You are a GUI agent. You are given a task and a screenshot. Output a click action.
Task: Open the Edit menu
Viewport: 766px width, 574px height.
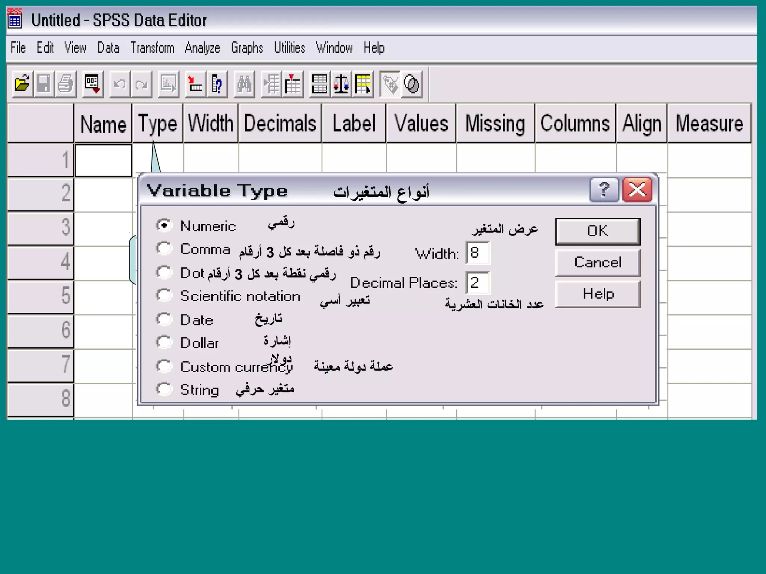tap(45, 48)
